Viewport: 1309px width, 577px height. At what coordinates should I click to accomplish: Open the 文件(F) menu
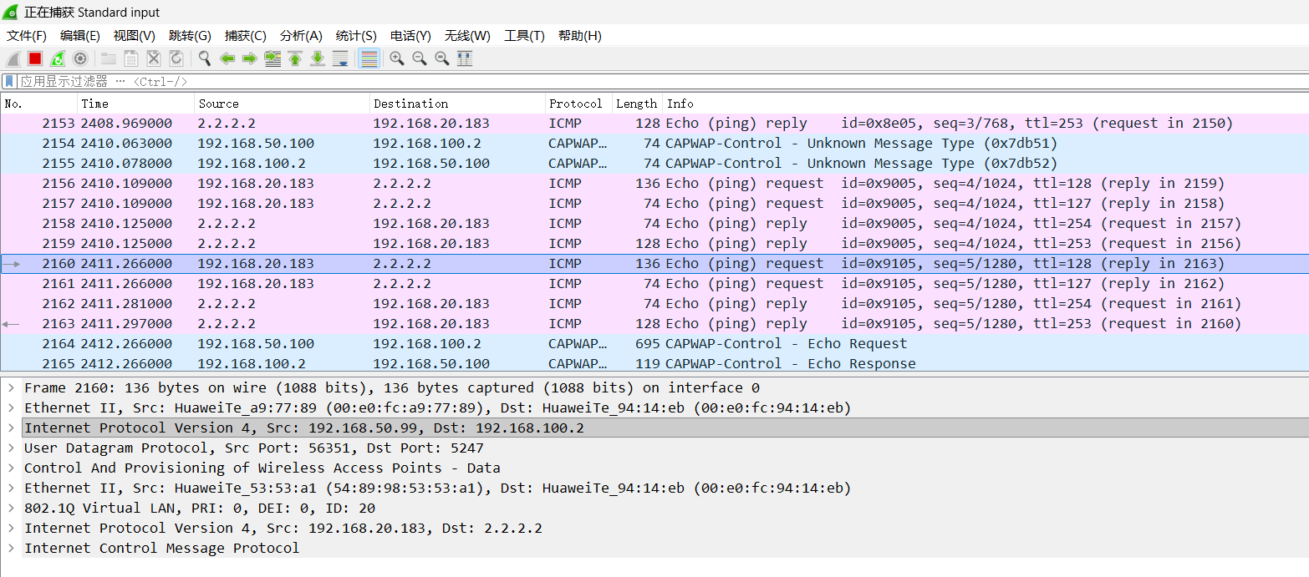coord(27,36)
